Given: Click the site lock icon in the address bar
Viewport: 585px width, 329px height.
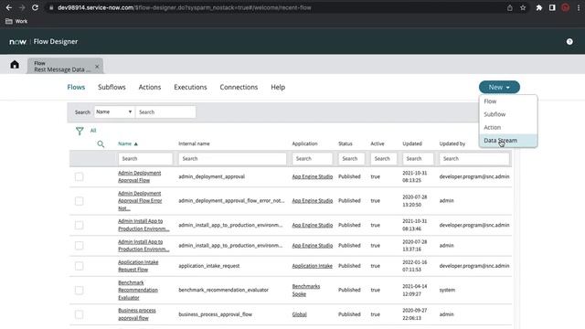Looking at the screenshot, I should 51,7.
